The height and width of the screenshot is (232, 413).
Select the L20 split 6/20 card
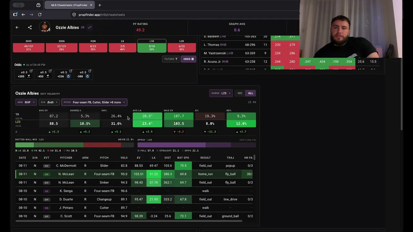click(182, 47)
